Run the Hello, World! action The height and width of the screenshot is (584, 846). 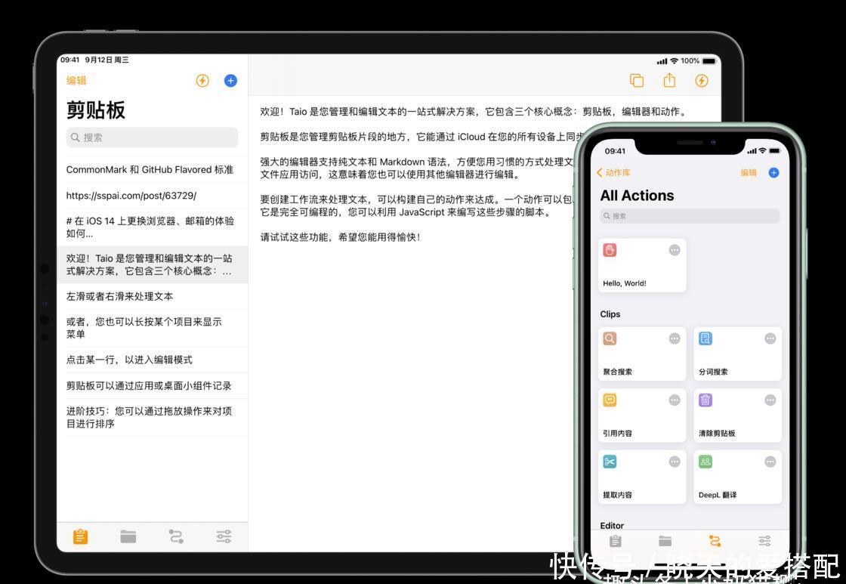pos(642,264)
